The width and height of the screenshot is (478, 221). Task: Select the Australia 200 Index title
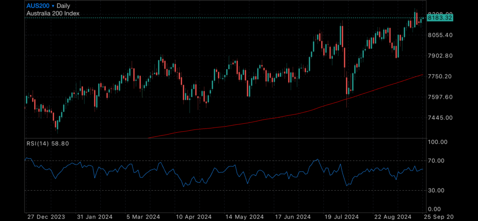click(53, 14)
